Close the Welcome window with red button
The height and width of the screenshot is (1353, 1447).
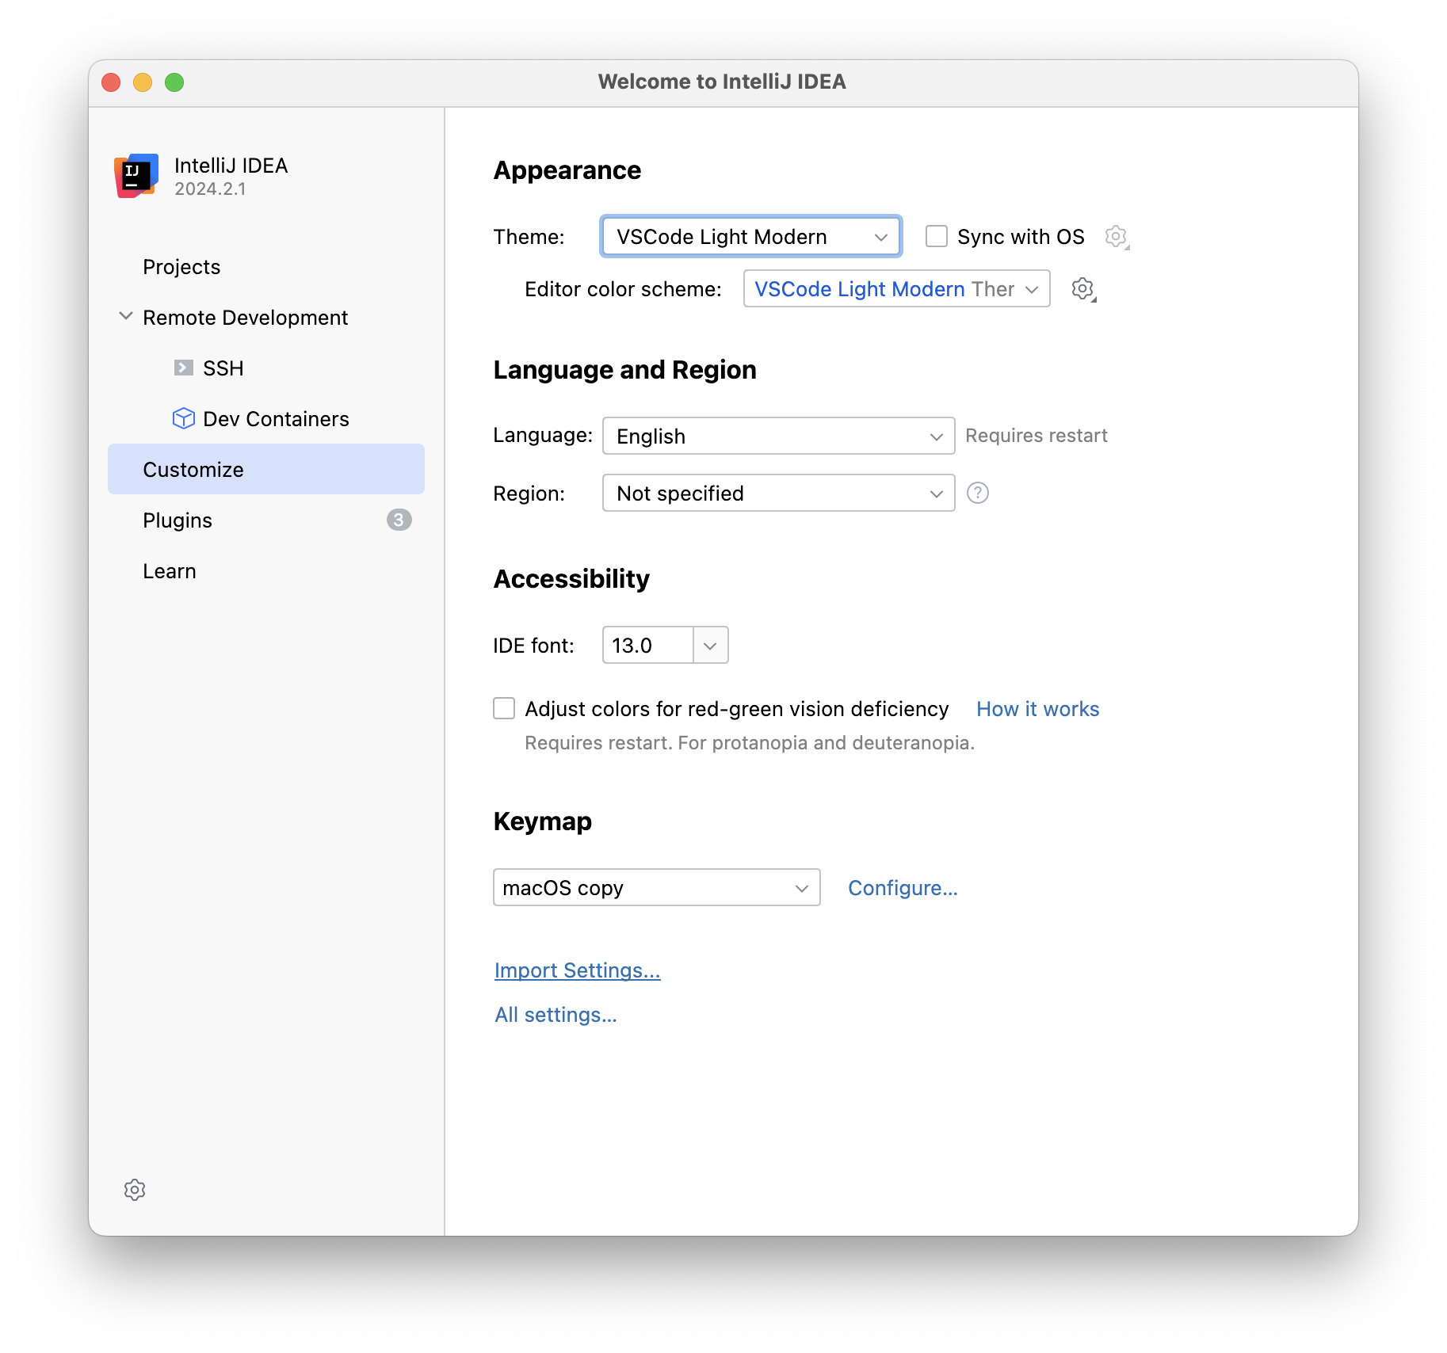click(x=111, y=82)
